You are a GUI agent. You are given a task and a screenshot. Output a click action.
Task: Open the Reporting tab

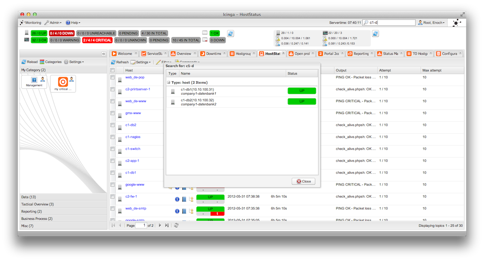[361, 54]
